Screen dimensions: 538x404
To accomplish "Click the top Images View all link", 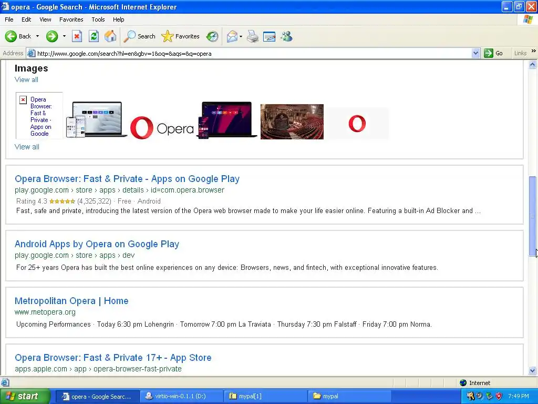I will [x=26, y=80].
